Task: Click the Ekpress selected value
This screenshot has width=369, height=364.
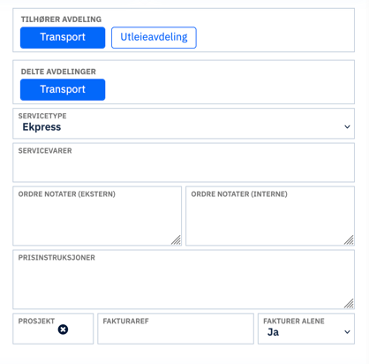Action: click(41, 127)
